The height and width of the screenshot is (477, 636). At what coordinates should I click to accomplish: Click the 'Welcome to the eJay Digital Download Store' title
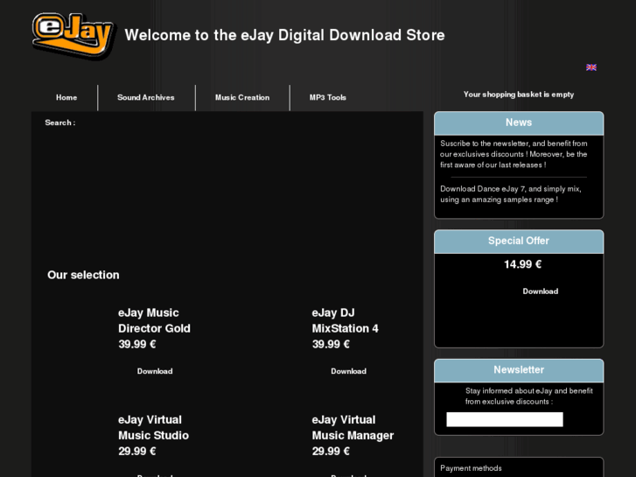point(284,35)
